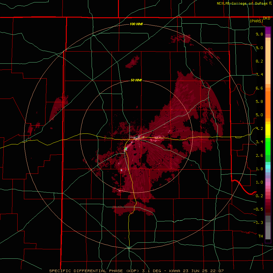The image size is (273, 273).
Task: Click the -0.5 value on color scale
Action: [258, 209]
